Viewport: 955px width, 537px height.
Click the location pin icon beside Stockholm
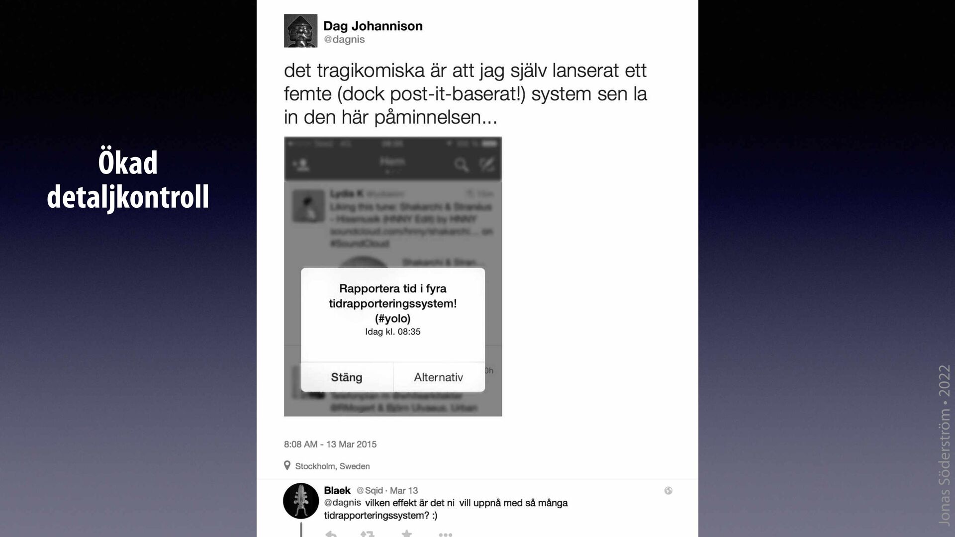(287, 465)
